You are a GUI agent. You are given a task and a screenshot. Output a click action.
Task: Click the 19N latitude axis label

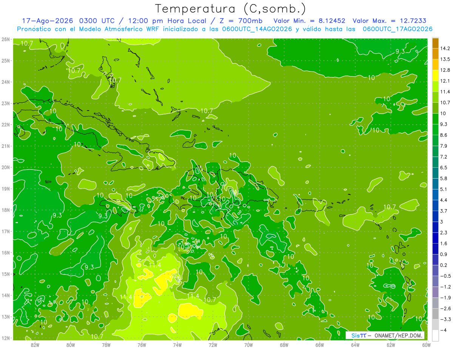5,188
